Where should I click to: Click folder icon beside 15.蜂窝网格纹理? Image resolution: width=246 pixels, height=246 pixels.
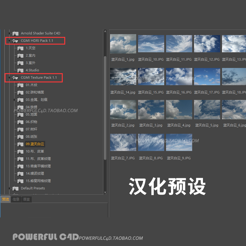(x=20, y=181)
